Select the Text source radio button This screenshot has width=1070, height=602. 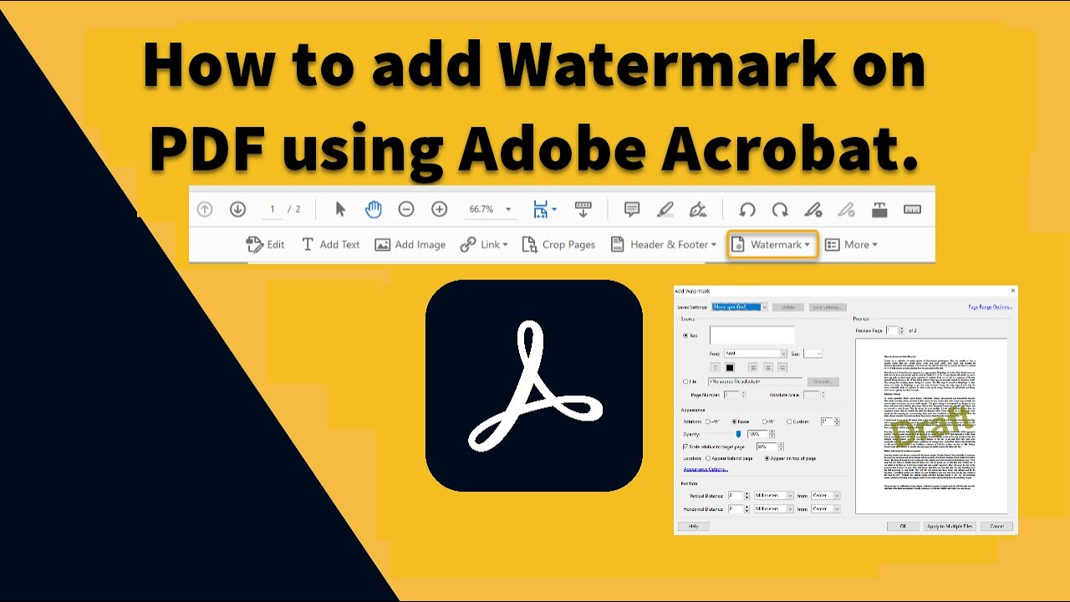(x=686, y=335)
